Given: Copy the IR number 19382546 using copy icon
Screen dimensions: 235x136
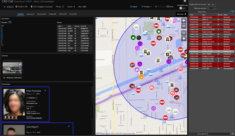Looking at the screenshot, I should [36, 98].
